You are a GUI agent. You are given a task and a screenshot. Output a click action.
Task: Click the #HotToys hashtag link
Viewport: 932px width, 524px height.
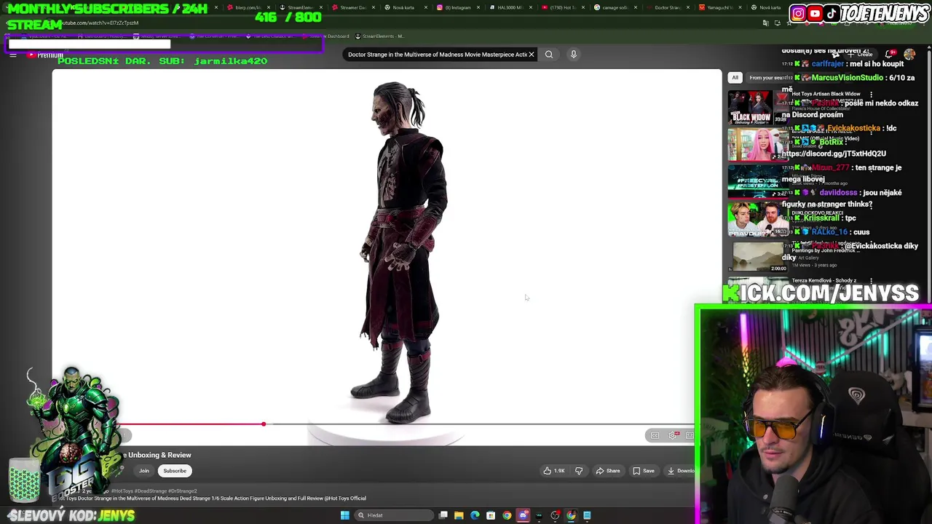click(x=122, y=491)
